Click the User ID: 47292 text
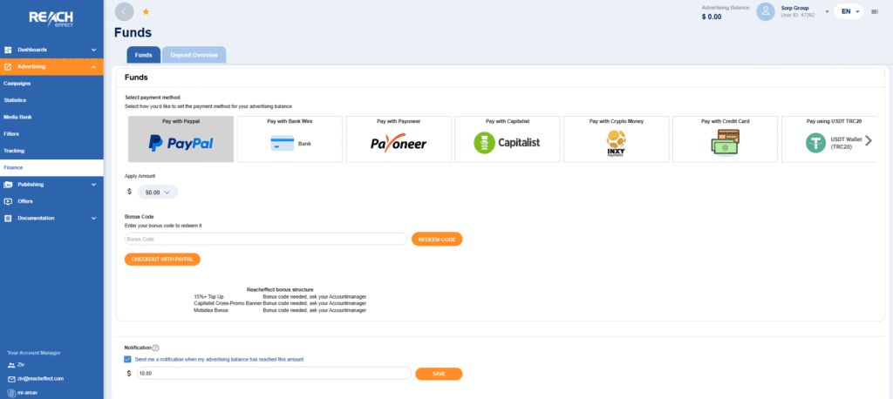The width and height of the screenshot is (893, 399). pos(797,16)
